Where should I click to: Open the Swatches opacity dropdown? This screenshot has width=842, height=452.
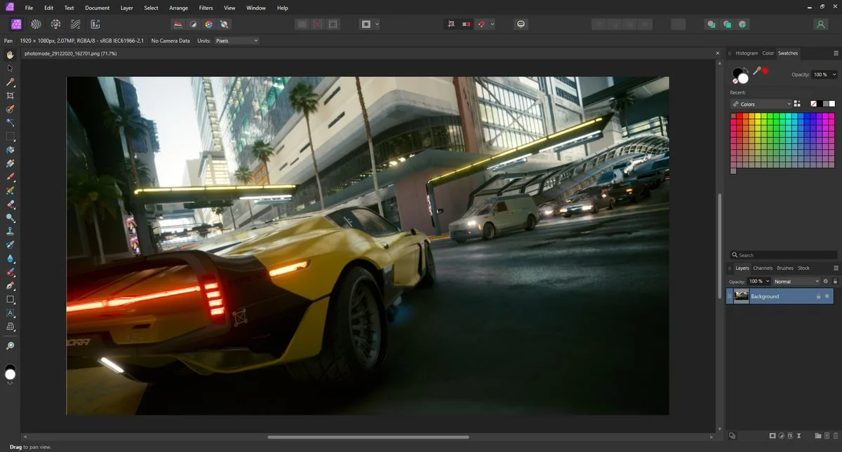coord(824,74)
